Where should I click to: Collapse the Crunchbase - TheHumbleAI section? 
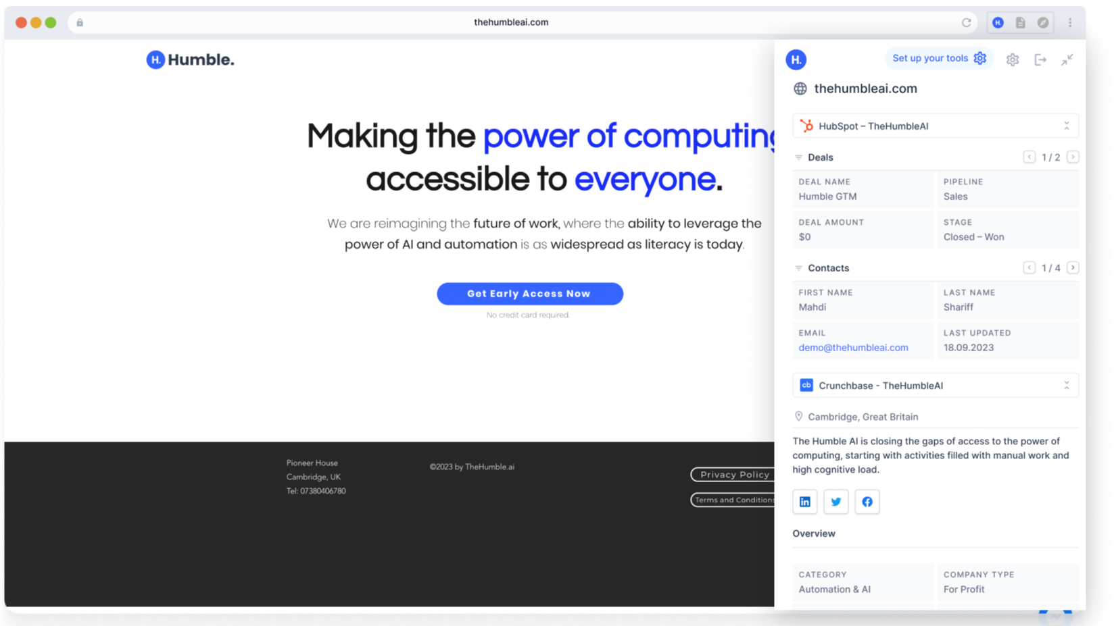(x=1066, y=385)
